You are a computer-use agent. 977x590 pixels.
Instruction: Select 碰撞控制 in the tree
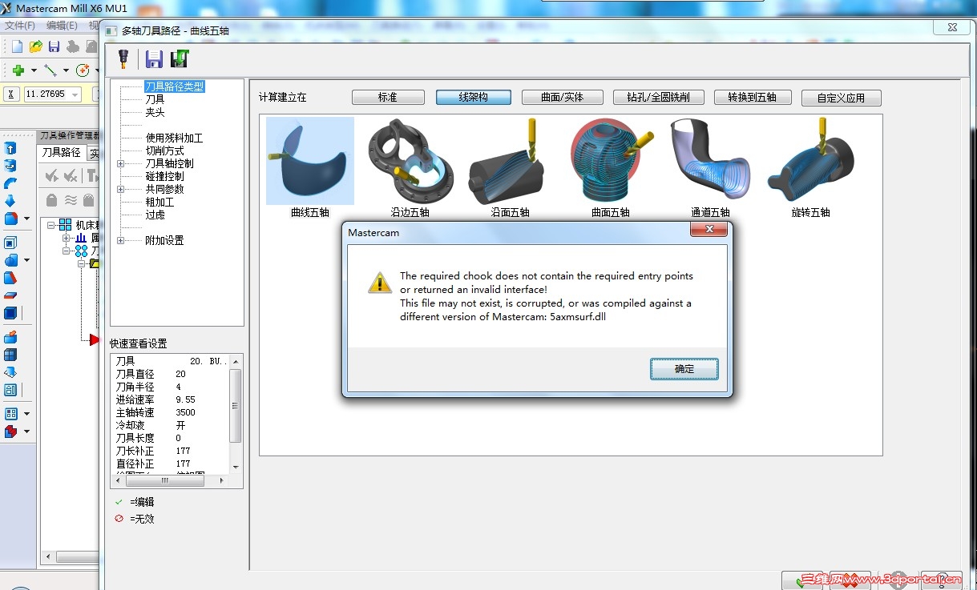point(164,176)
